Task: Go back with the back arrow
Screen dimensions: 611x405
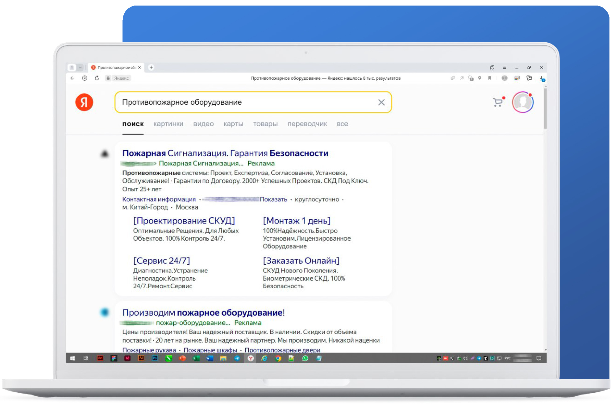Action: [73, 78]
